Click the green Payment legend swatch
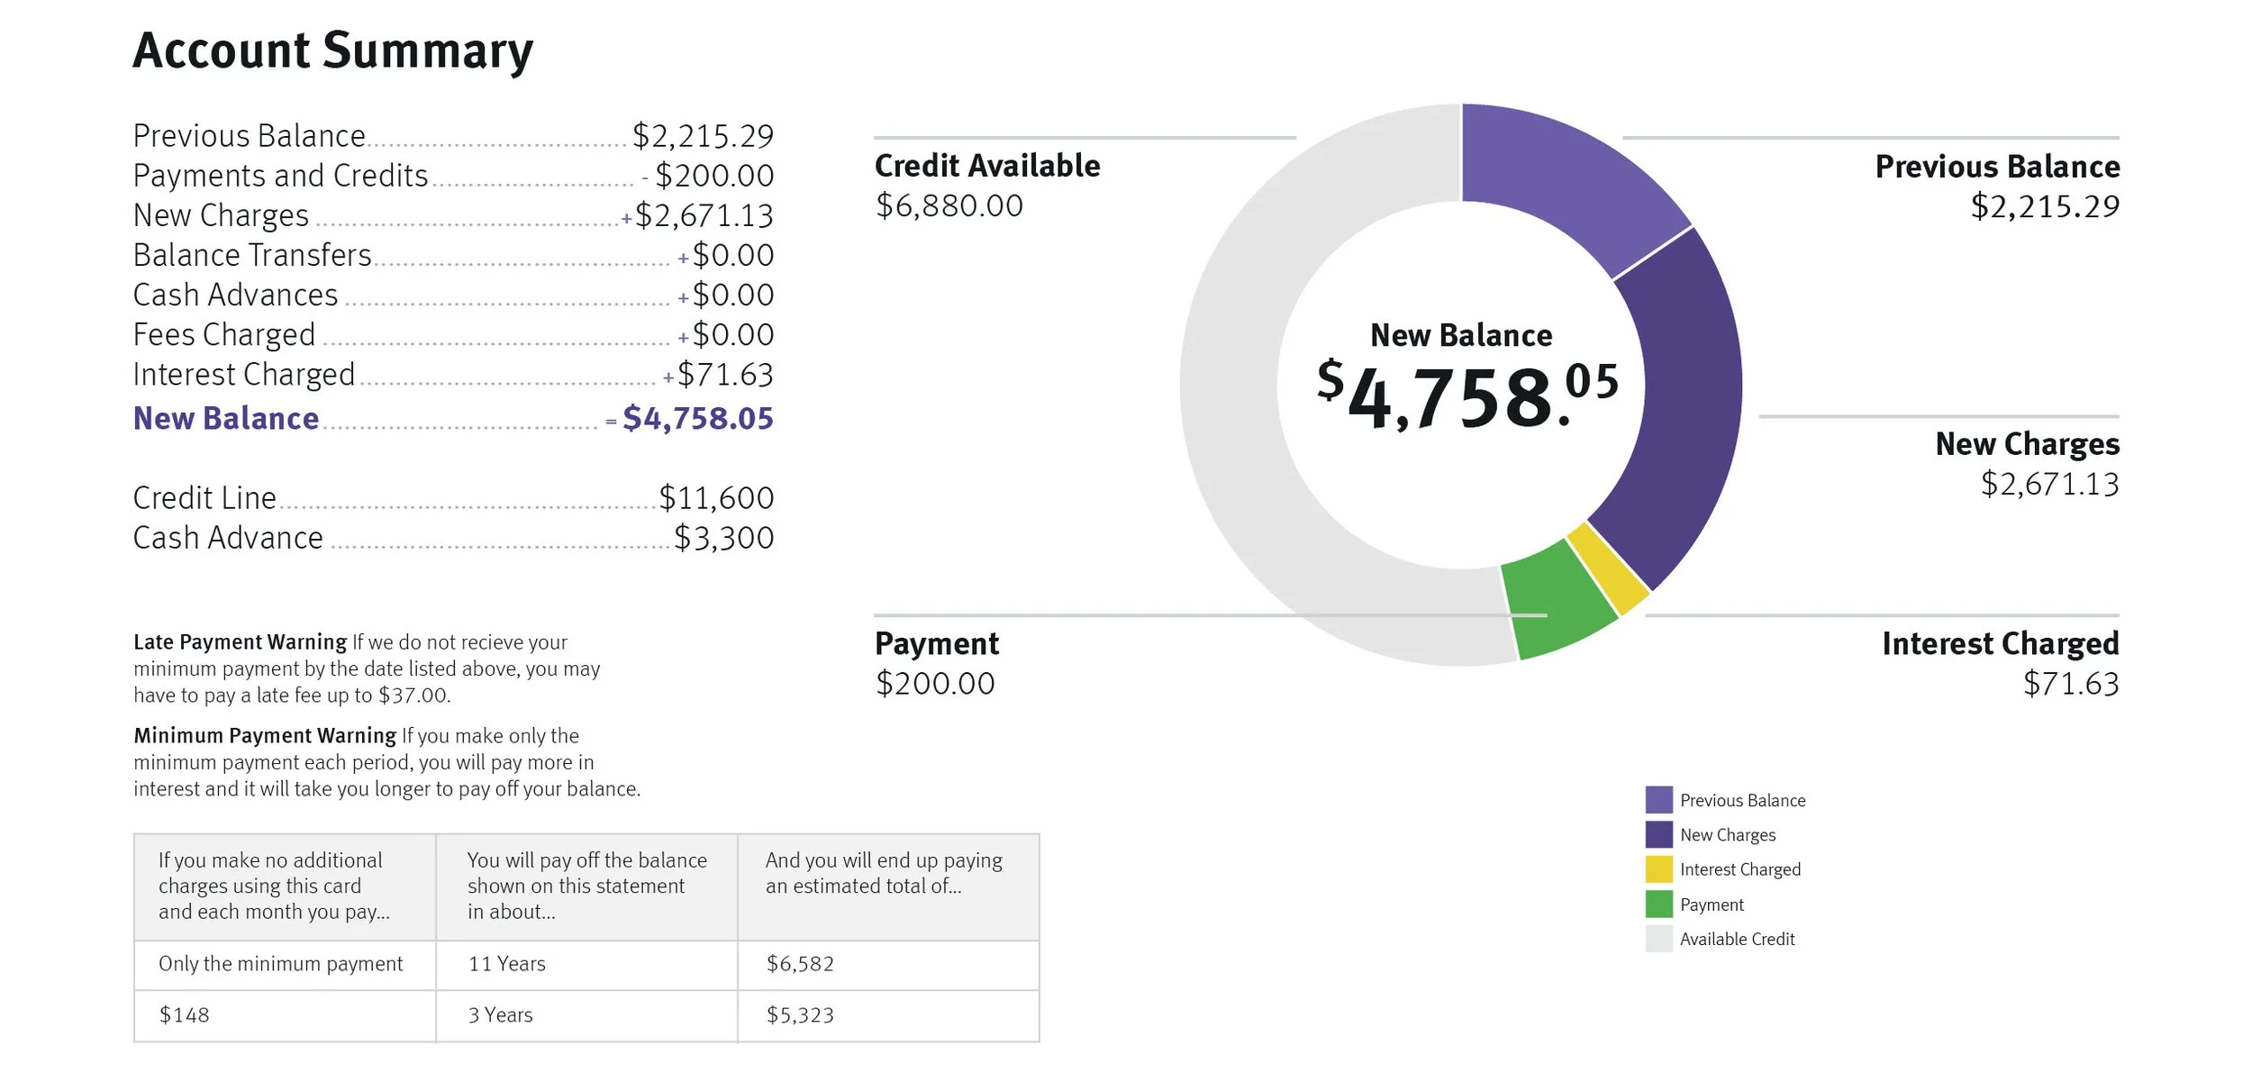 point(1658,904)
